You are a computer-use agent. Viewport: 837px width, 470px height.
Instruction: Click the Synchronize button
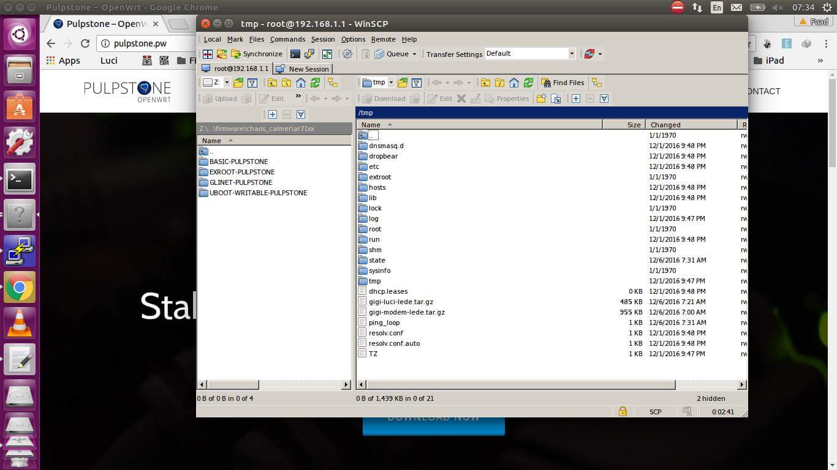pos(257,54)
